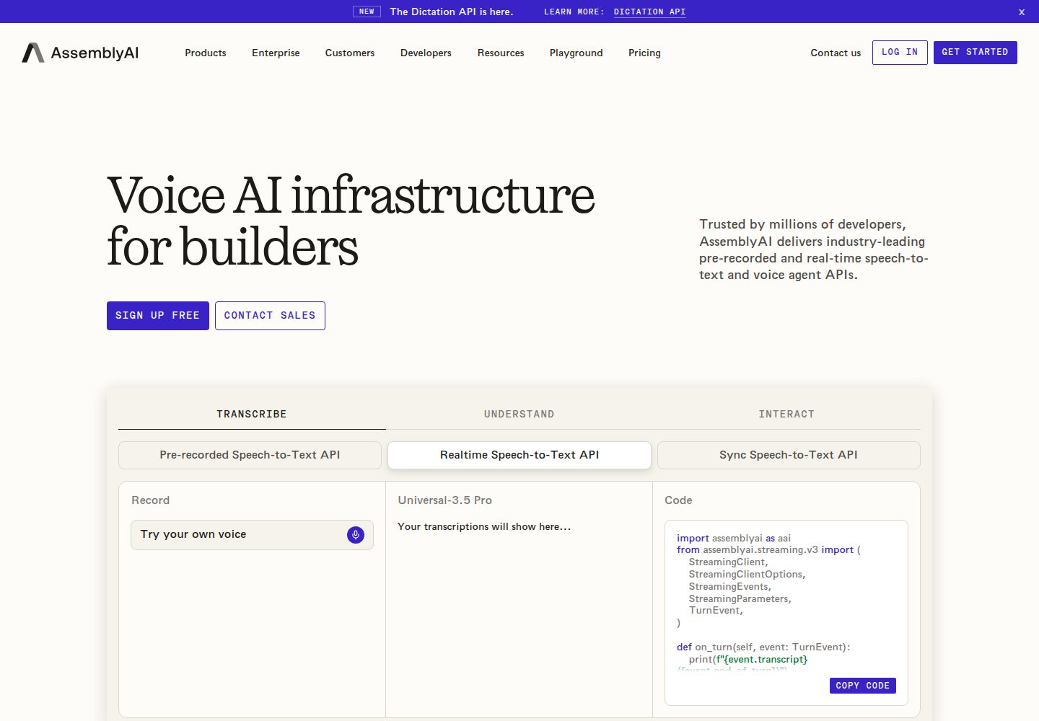Viewport: 1039px width, 721px height.
Task: Open the Resources menu
Action: (x=501, y=53)
